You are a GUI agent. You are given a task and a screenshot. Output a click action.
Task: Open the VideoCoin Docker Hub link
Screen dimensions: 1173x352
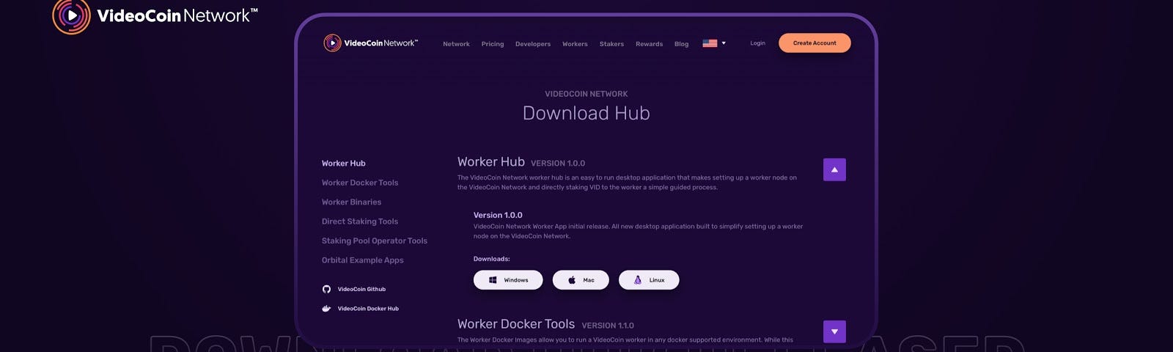pyautogui.click(x=368, y=309)
